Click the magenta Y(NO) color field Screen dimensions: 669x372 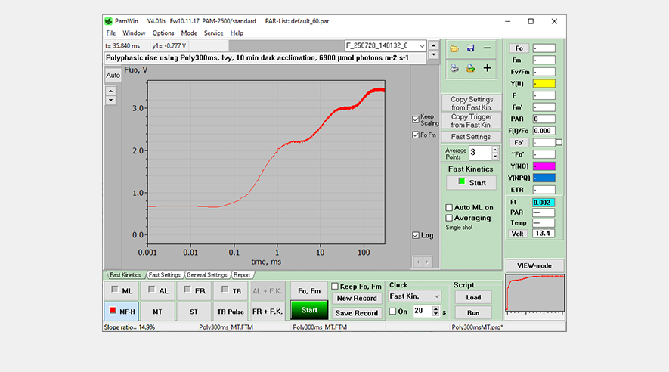(544, 166)
